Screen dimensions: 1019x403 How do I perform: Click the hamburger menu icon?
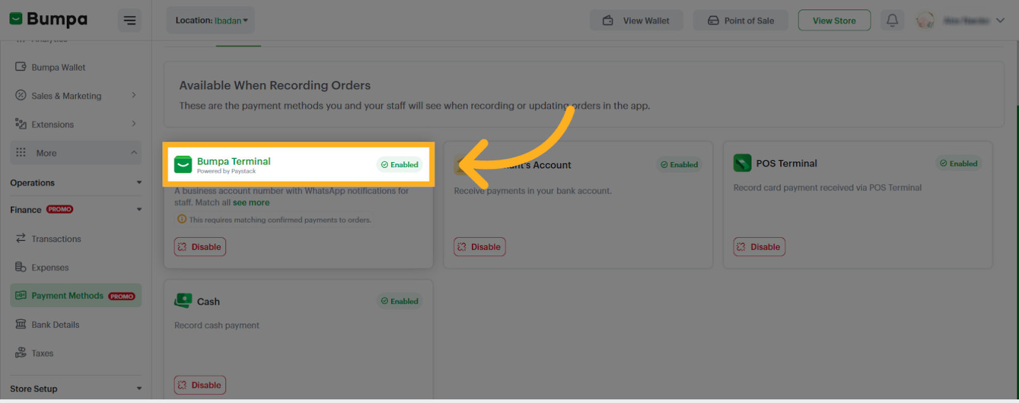tap(130, 21)
